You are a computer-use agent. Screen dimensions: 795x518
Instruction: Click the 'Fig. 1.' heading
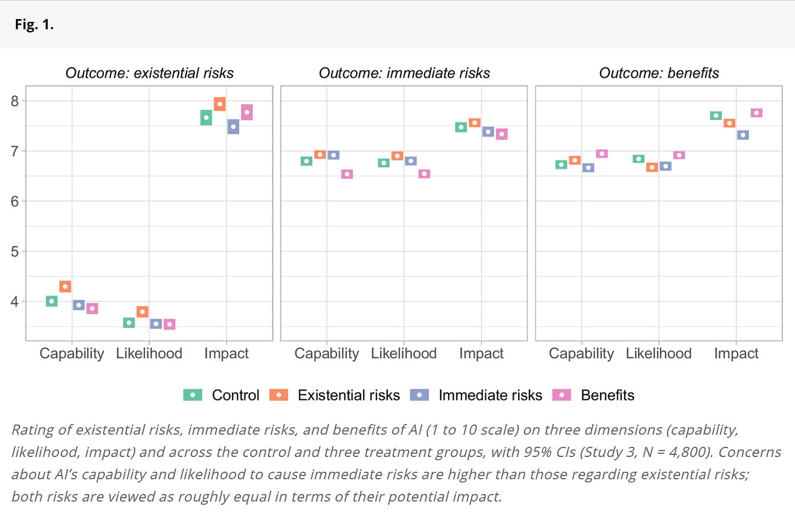coord(34,25)
